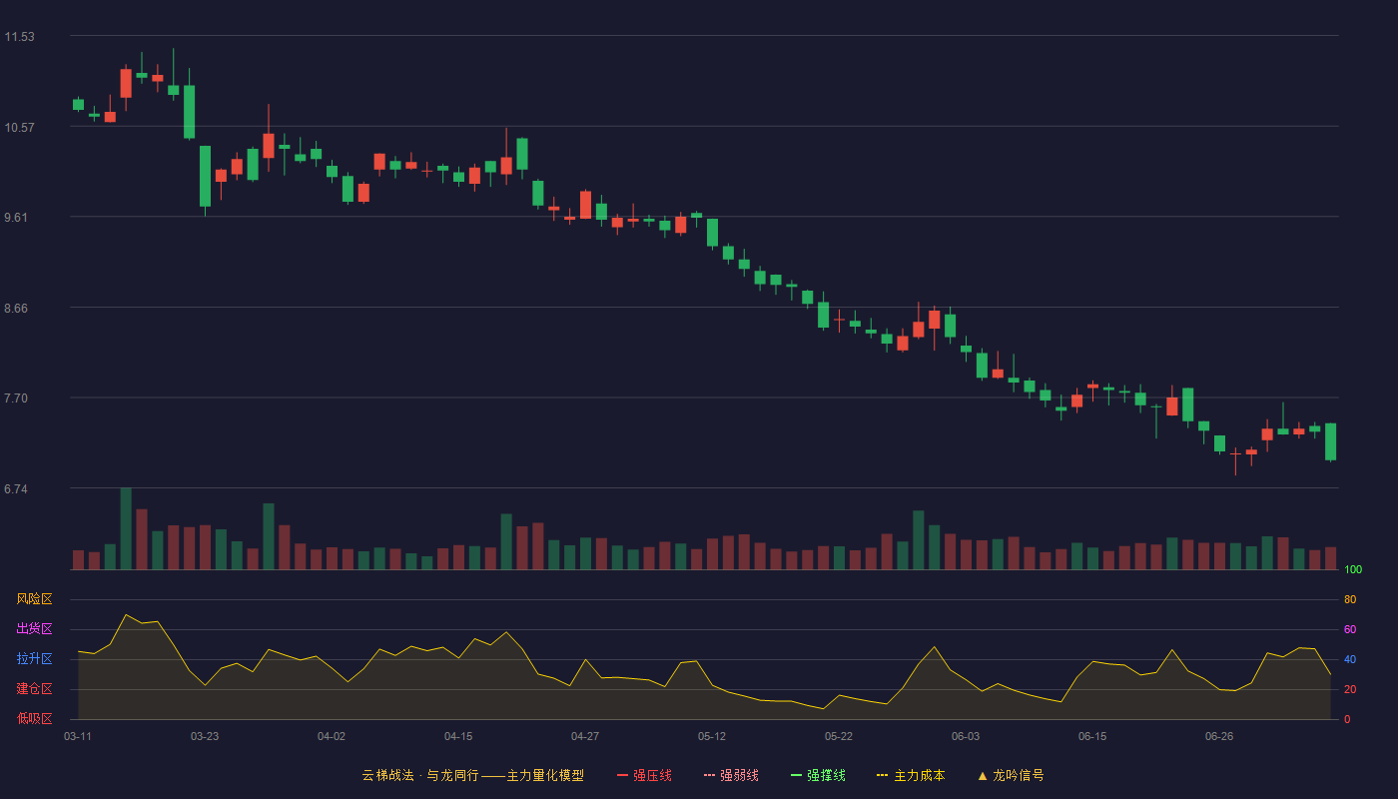1398x799 pixels.
Task: Click the 7.70 price axis label
Action: (x=16, y=399)
